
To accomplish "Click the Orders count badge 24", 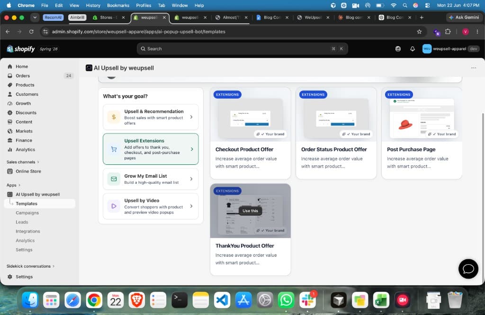I will click(x=68, y=76).
